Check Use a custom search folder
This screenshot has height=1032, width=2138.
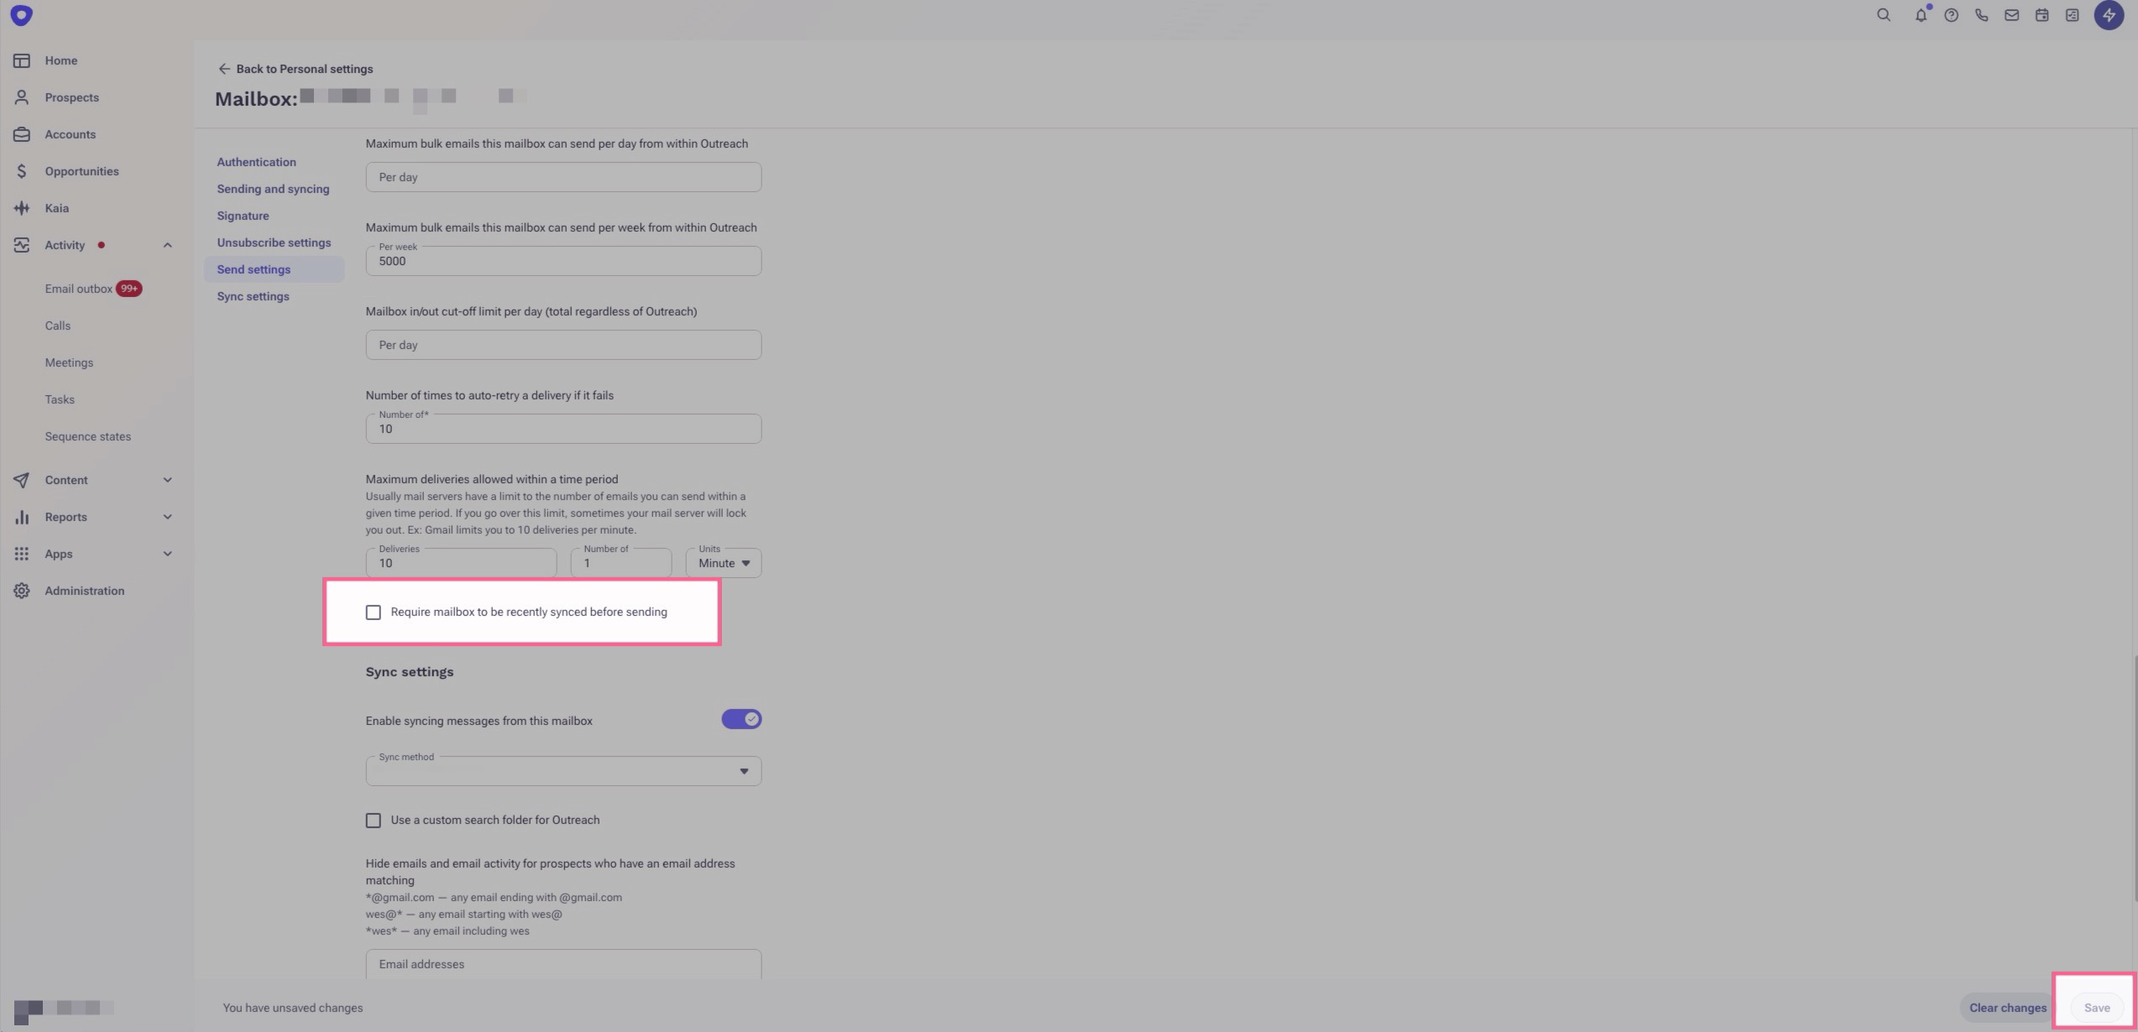tap(374, 821)
